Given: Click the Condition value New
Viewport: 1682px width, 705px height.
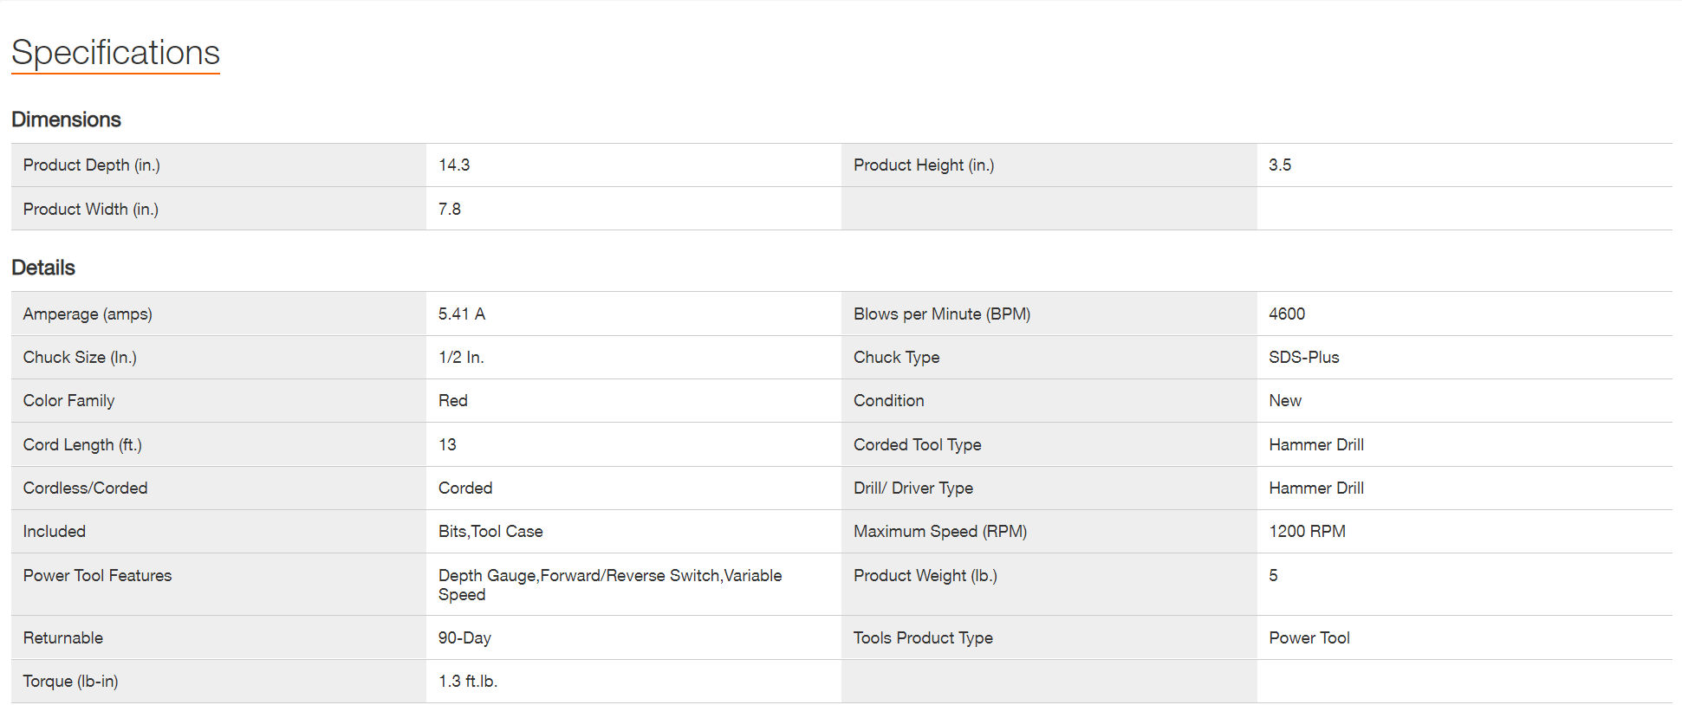Looking at the screenshot, I should click(x=1284, y=400).
